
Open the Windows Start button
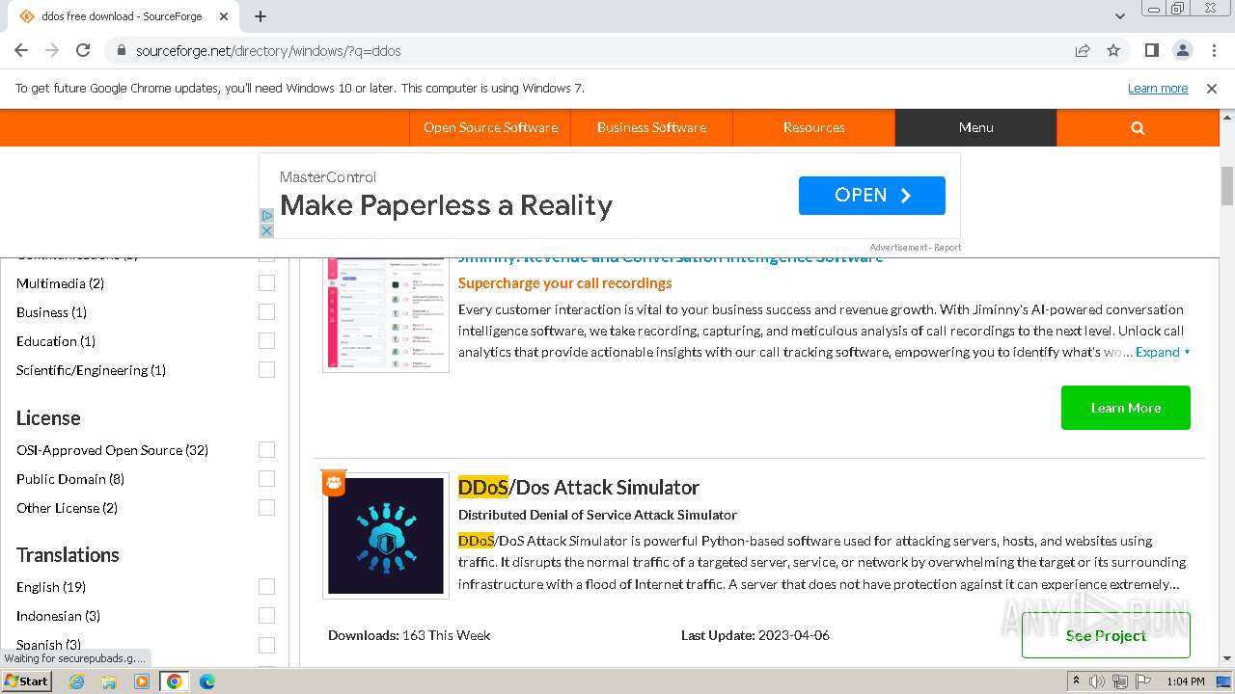pyautogui.click(x=26, y=681)
